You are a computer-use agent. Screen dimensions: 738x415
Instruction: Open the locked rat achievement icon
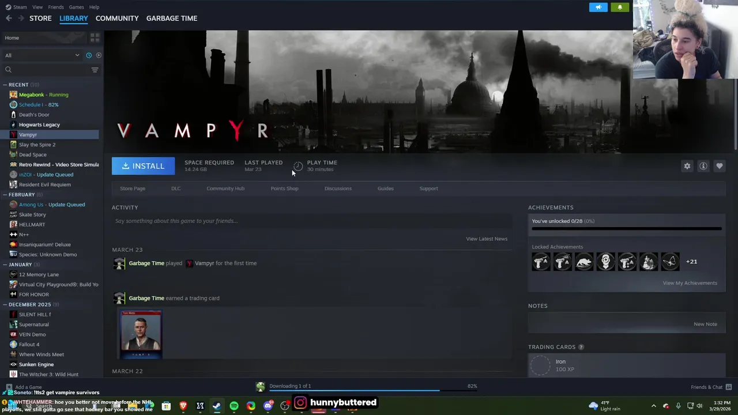point(584,262)
